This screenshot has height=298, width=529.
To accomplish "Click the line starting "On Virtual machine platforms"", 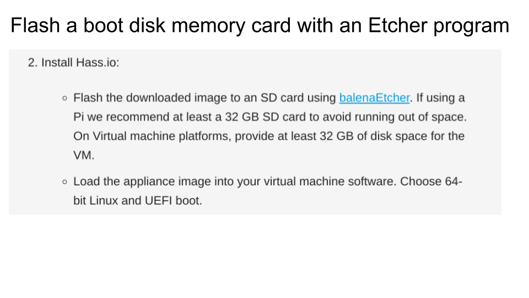I will click(269, 136).
